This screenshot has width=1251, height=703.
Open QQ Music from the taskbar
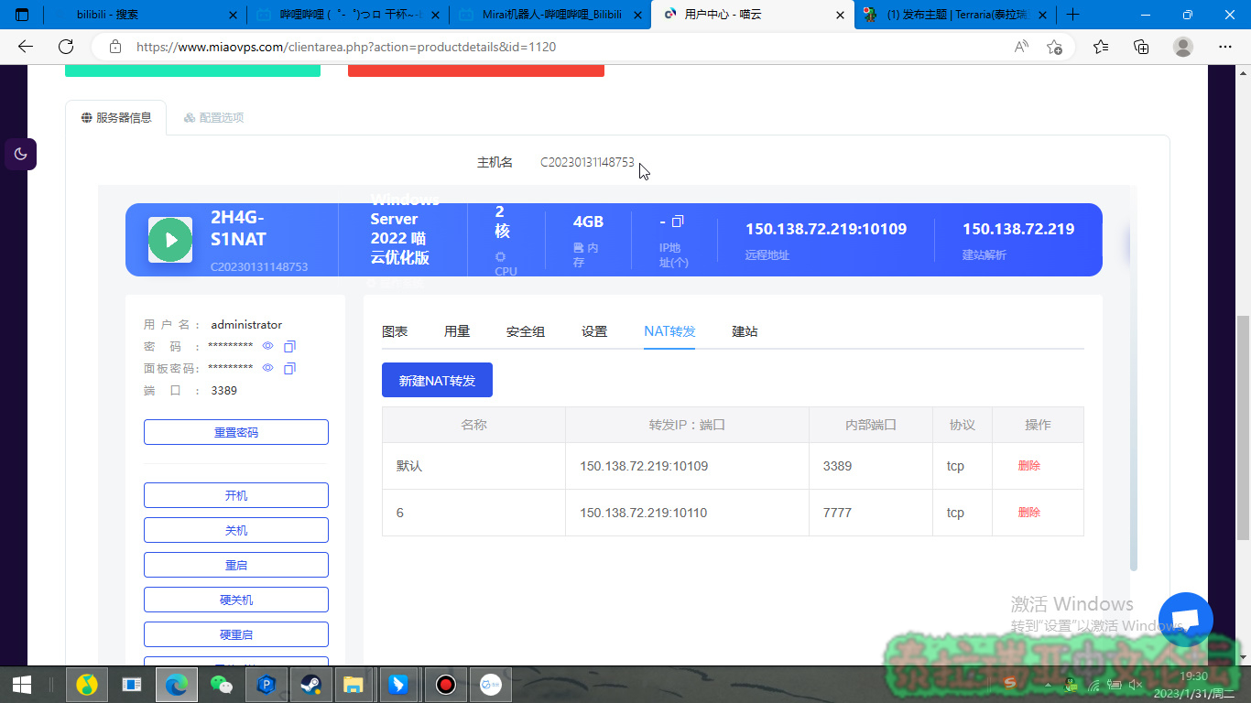87,685
